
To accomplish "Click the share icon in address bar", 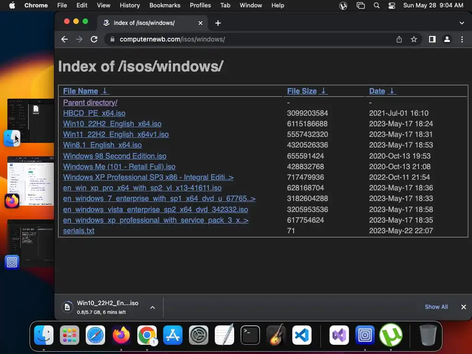I will pos(399,39).
